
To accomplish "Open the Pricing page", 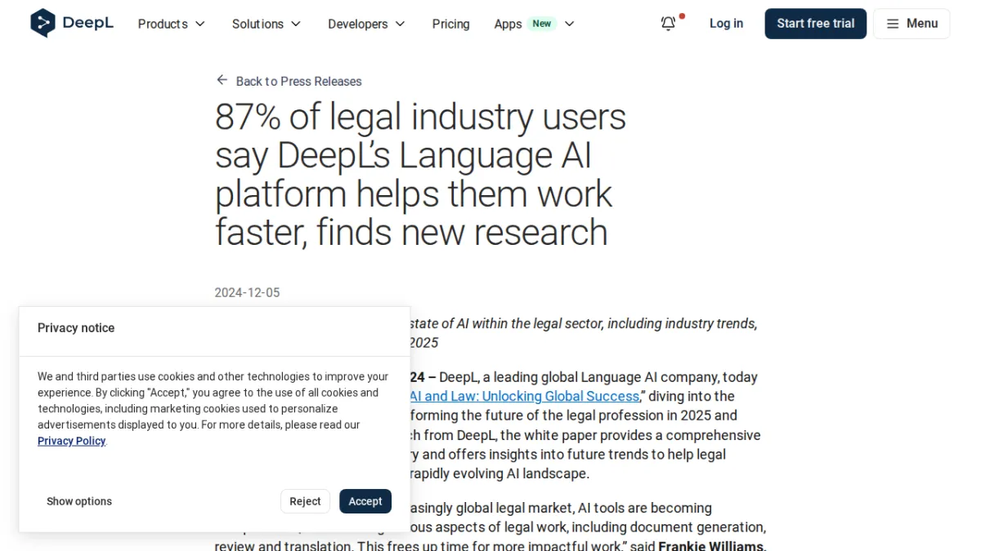I will [450, 24].
